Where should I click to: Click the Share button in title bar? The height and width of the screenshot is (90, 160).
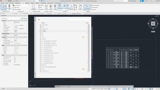click(x=43, y=1)
